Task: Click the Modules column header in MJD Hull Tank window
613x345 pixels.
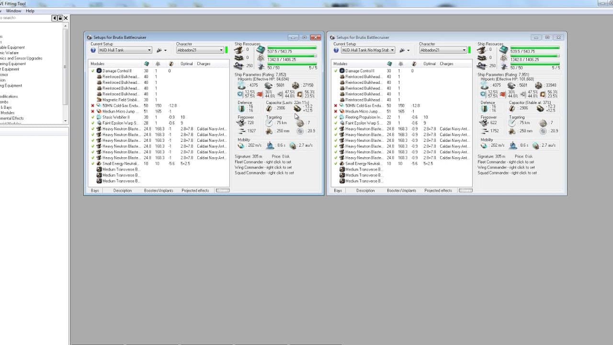Action: point(97,64)
